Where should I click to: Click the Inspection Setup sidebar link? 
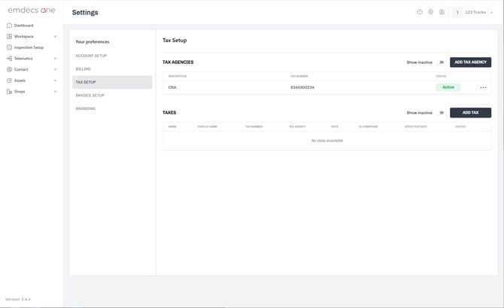pos(29,47)
